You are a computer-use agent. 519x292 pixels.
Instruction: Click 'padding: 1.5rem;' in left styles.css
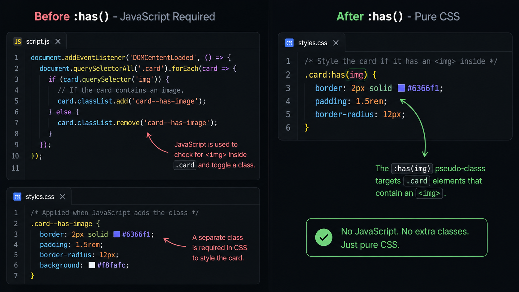tap(71, 245)
